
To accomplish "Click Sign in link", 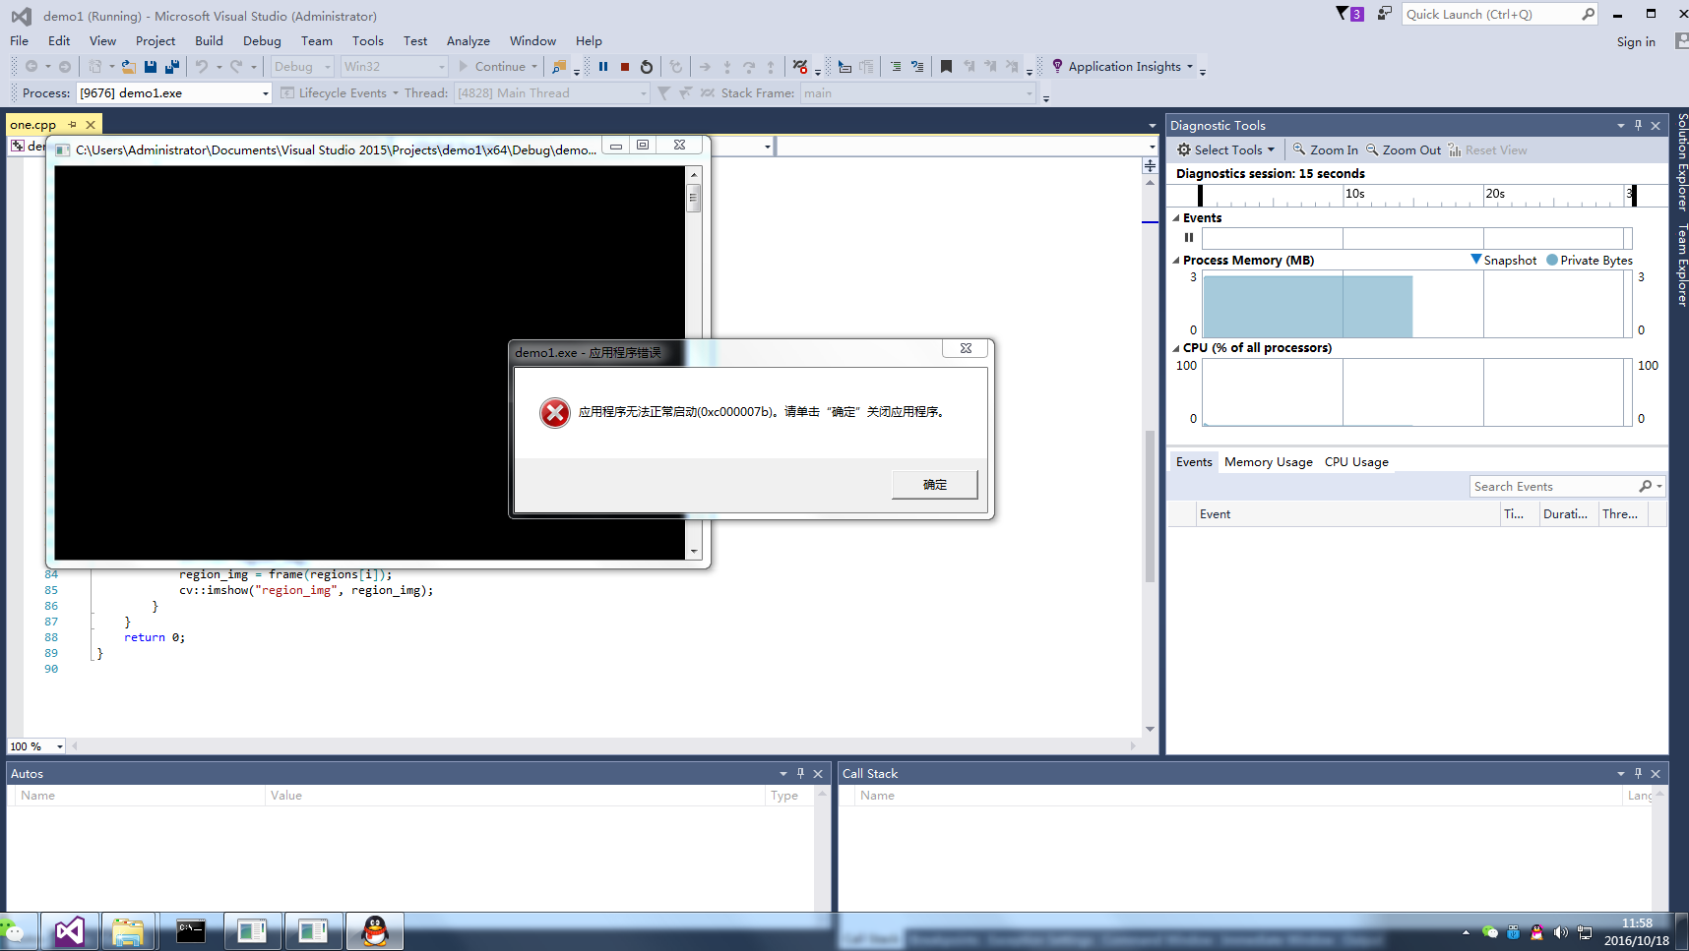I will [1636, 42].
